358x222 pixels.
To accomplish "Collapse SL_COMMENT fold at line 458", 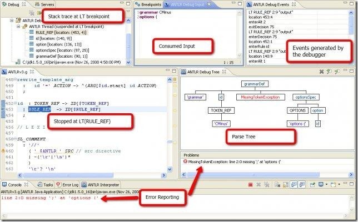I will 15,139.
